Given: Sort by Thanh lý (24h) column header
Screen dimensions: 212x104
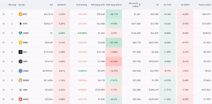Looking at the screenshot, I should (204, 5).
